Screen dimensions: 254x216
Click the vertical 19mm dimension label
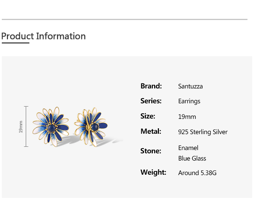21,126
